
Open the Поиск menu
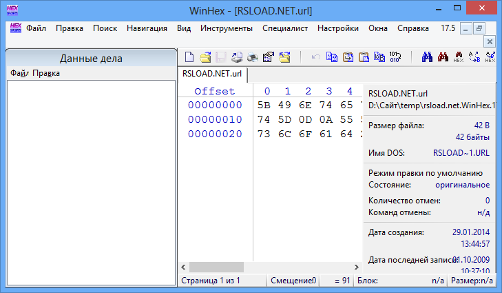click(105, 28)
